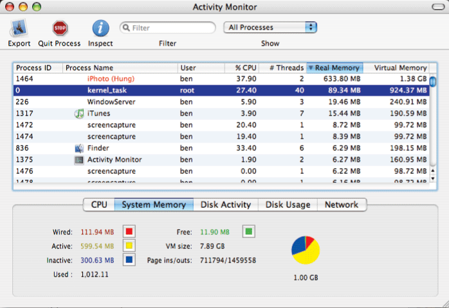Select the screencapture process with ID 1474
449x308 pixels.
(111, 137)
